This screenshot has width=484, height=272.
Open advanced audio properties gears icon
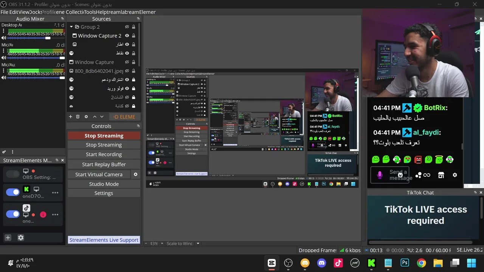tap(4, 152)
